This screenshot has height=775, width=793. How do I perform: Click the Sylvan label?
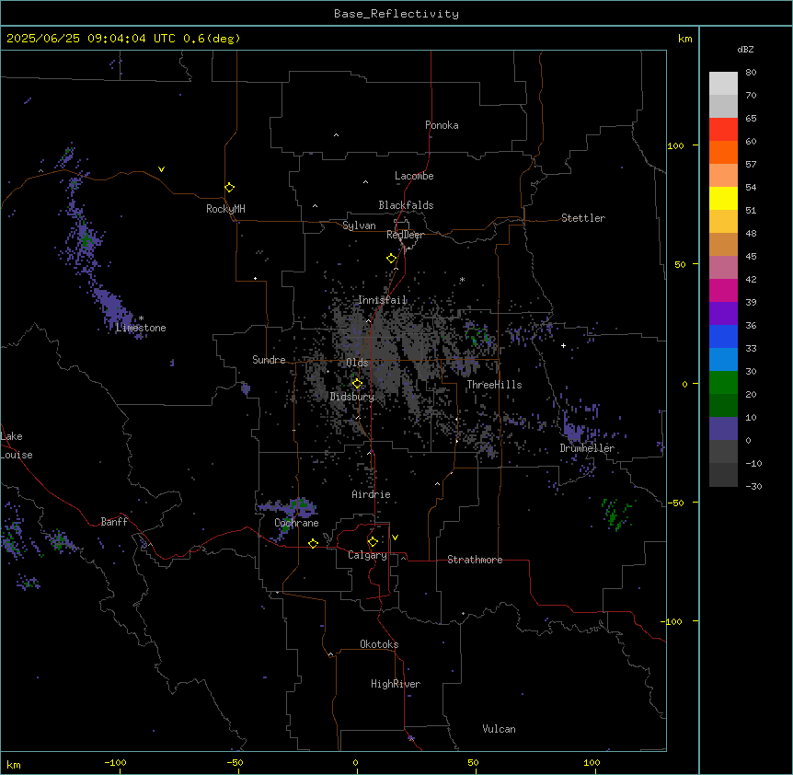(359, 226)
